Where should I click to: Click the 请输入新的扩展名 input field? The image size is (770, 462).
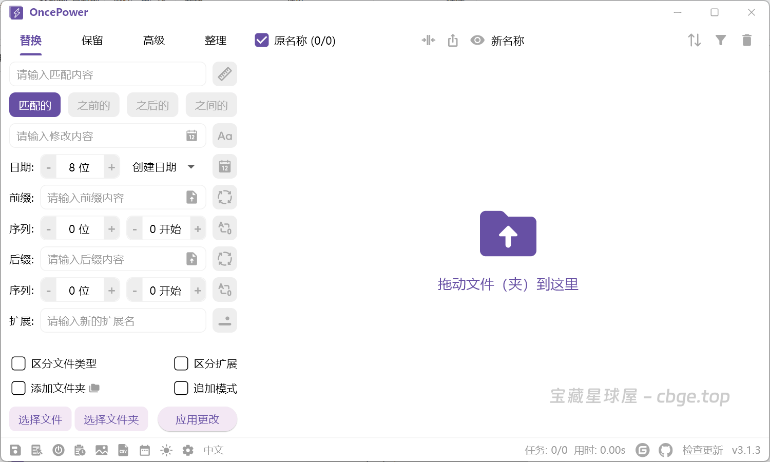coord(123,321)
